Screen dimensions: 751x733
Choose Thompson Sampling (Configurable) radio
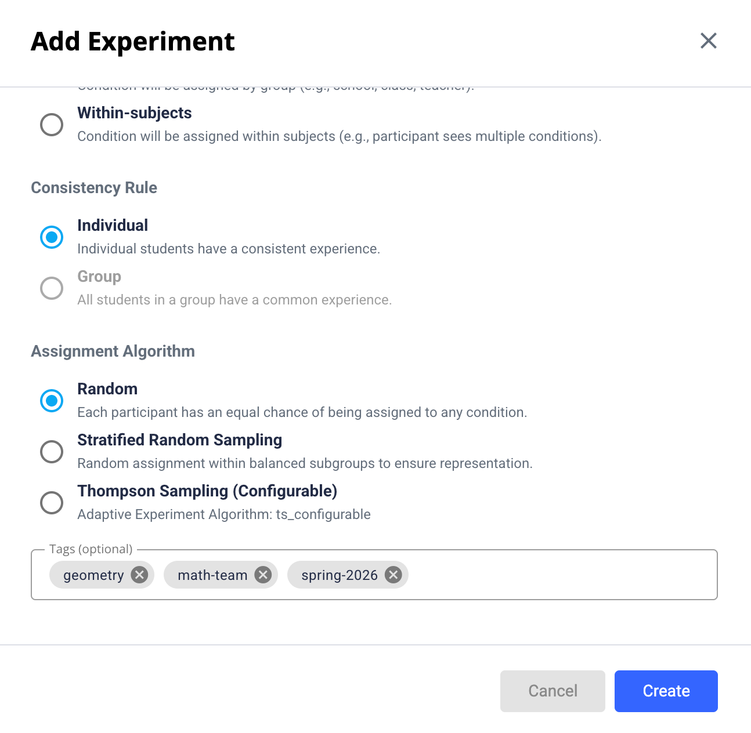(x=52, y=502)
